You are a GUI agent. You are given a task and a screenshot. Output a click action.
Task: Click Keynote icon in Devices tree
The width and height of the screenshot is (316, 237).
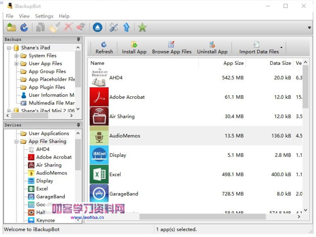[x=31, y=220]
